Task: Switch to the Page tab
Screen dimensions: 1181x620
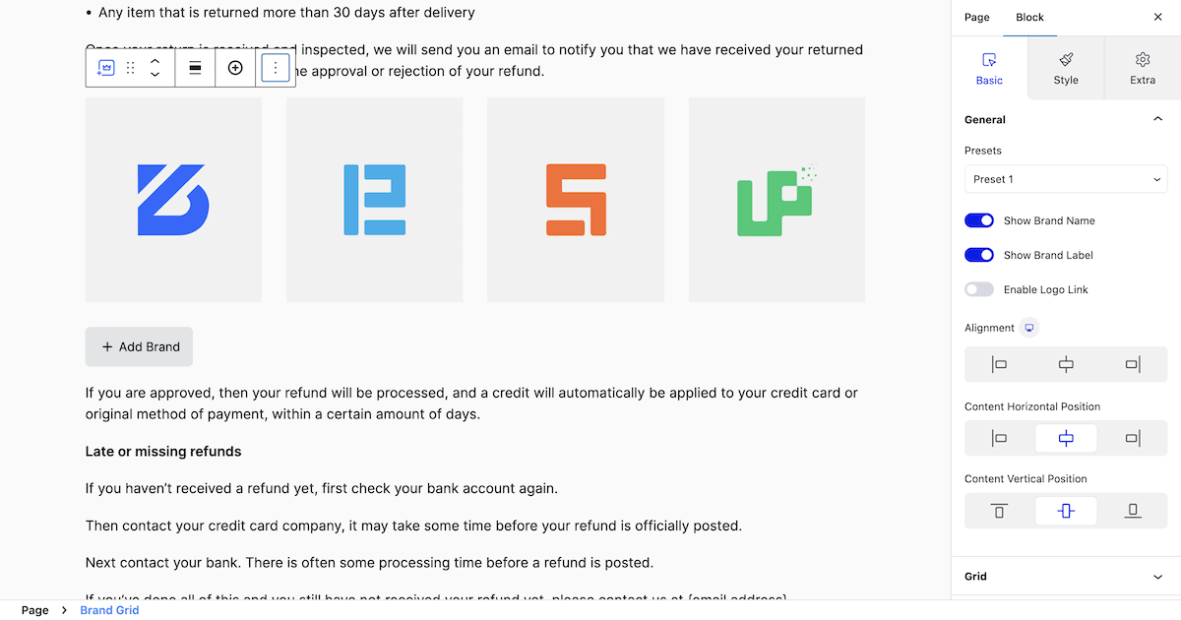Action: pyautogui.click(x=976, y=18)
